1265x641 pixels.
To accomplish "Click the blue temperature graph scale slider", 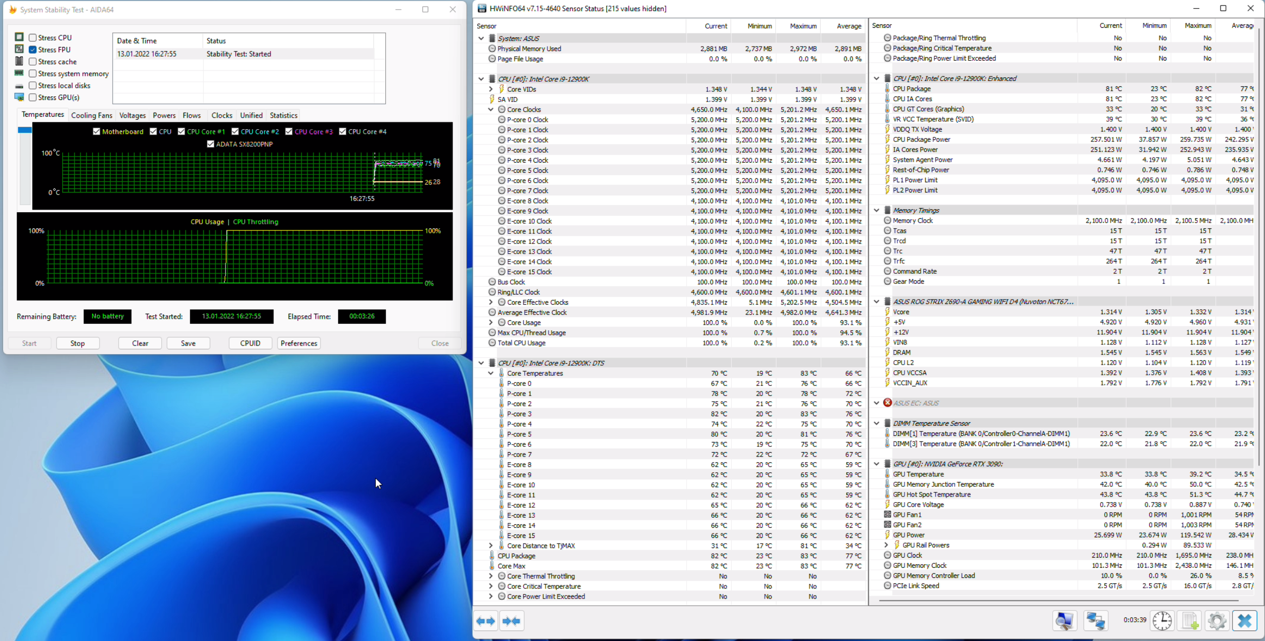I will [25, 130].
